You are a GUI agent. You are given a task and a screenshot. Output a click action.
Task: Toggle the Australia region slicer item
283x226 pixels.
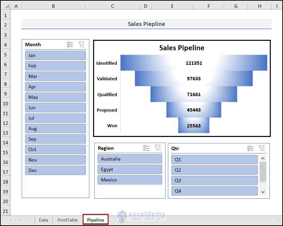pos(130,159)
